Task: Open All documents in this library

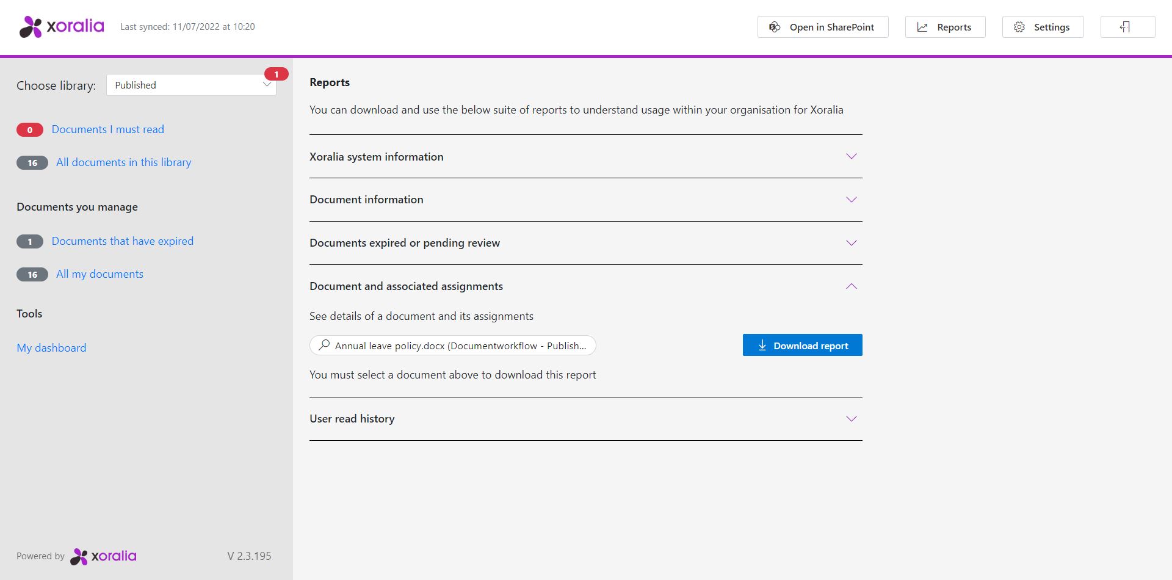Action: click(x=124, y=162)
